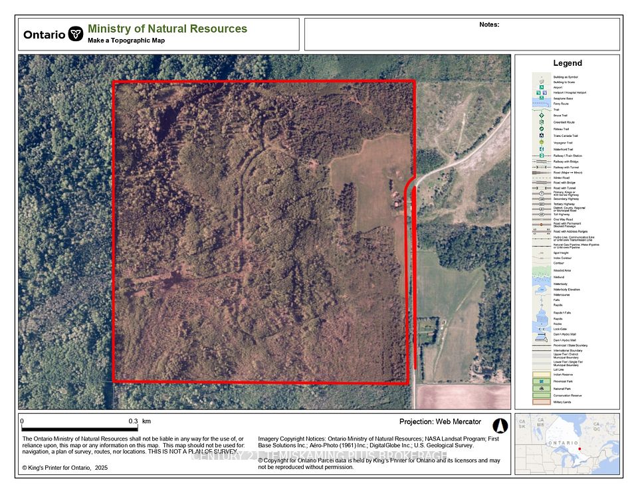Viewport: 638px width, 493px height.
Task: Click the Ministry of Natural Resources title
Action: pyautogui.click(x=167, y=29)
